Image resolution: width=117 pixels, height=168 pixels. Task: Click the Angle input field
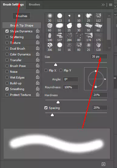pyautogui.click(x=71, y=79)
